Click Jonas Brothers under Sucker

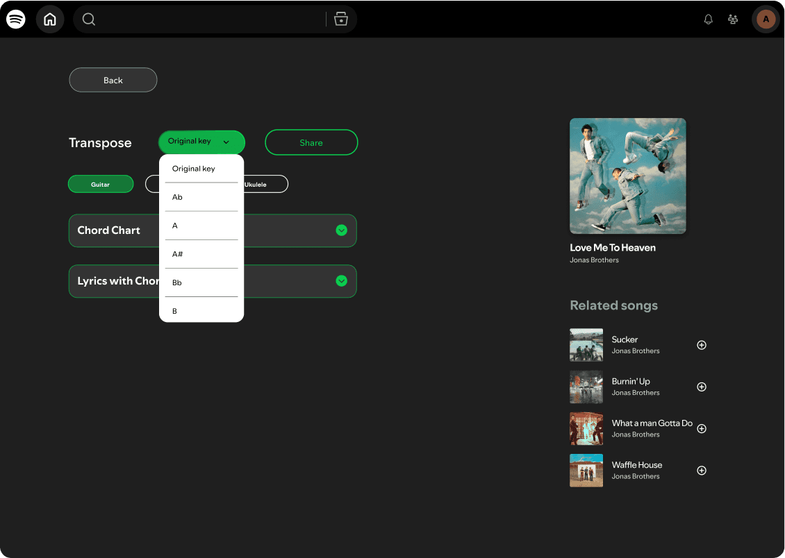tap(636, 351)
